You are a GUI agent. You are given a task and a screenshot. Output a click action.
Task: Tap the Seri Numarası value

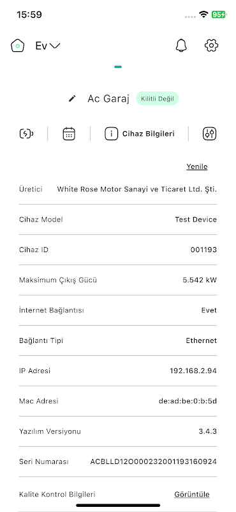pos(153,461)
